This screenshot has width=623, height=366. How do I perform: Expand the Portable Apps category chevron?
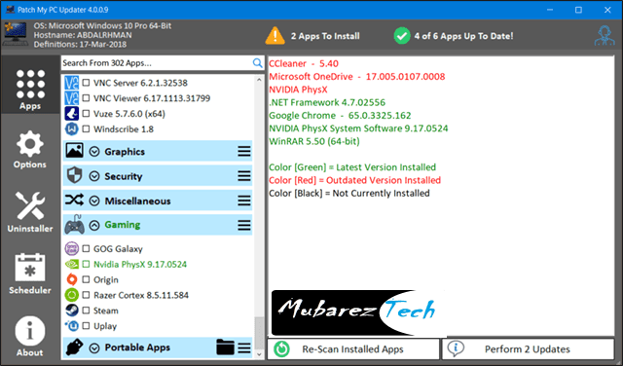click(94, 348)
